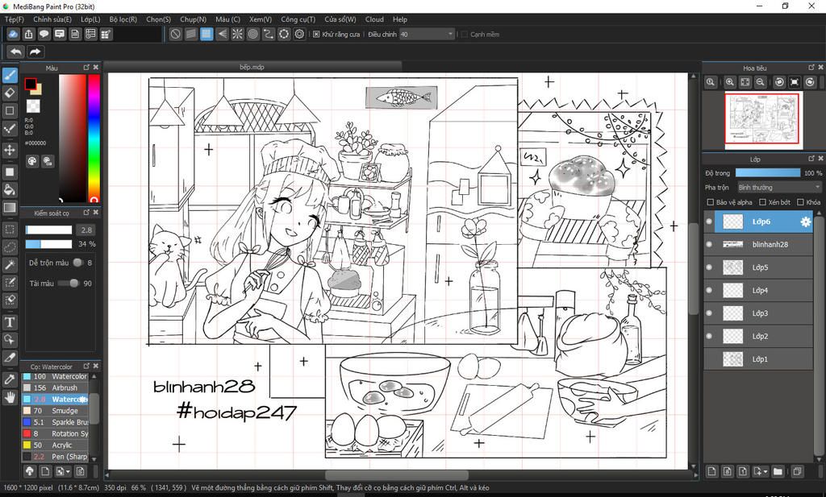Image resolution: width=826 pixels, height=497 pixels.
Task: Click the horizontal canvas scrollbar
Action: point(396,475)
